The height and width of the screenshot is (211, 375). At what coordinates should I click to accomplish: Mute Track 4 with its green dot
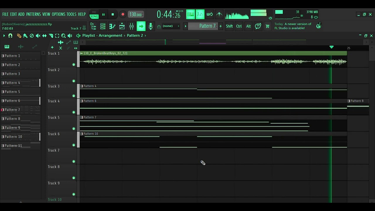(74, 112)
